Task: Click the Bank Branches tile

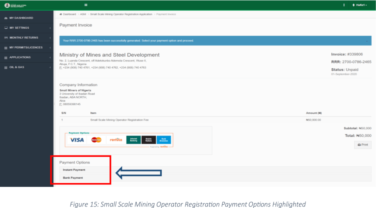Action: (164, 140)
